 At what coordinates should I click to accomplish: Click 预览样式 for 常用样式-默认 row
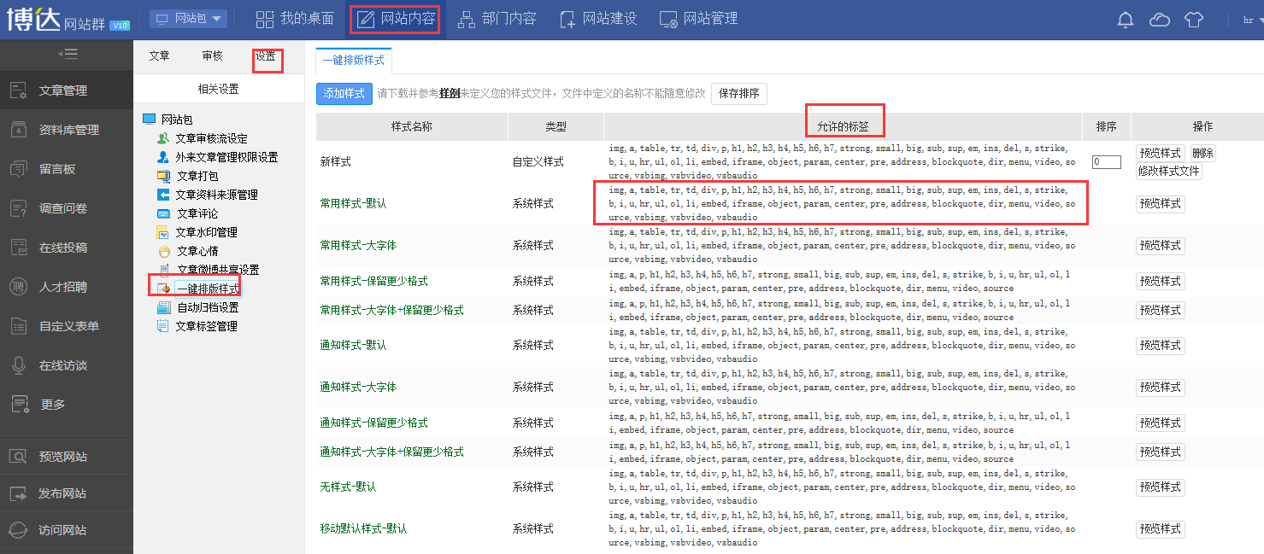(1160, 203)
